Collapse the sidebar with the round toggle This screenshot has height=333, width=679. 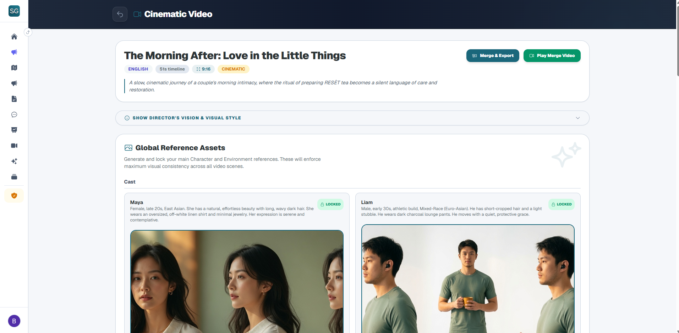[x=28, y=32]
